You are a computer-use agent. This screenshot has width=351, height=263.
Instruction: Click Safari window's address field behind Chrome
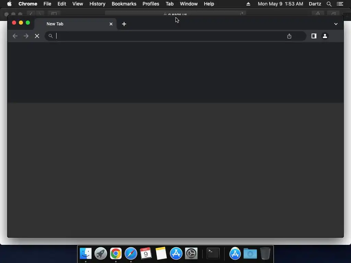pos(175,14)
